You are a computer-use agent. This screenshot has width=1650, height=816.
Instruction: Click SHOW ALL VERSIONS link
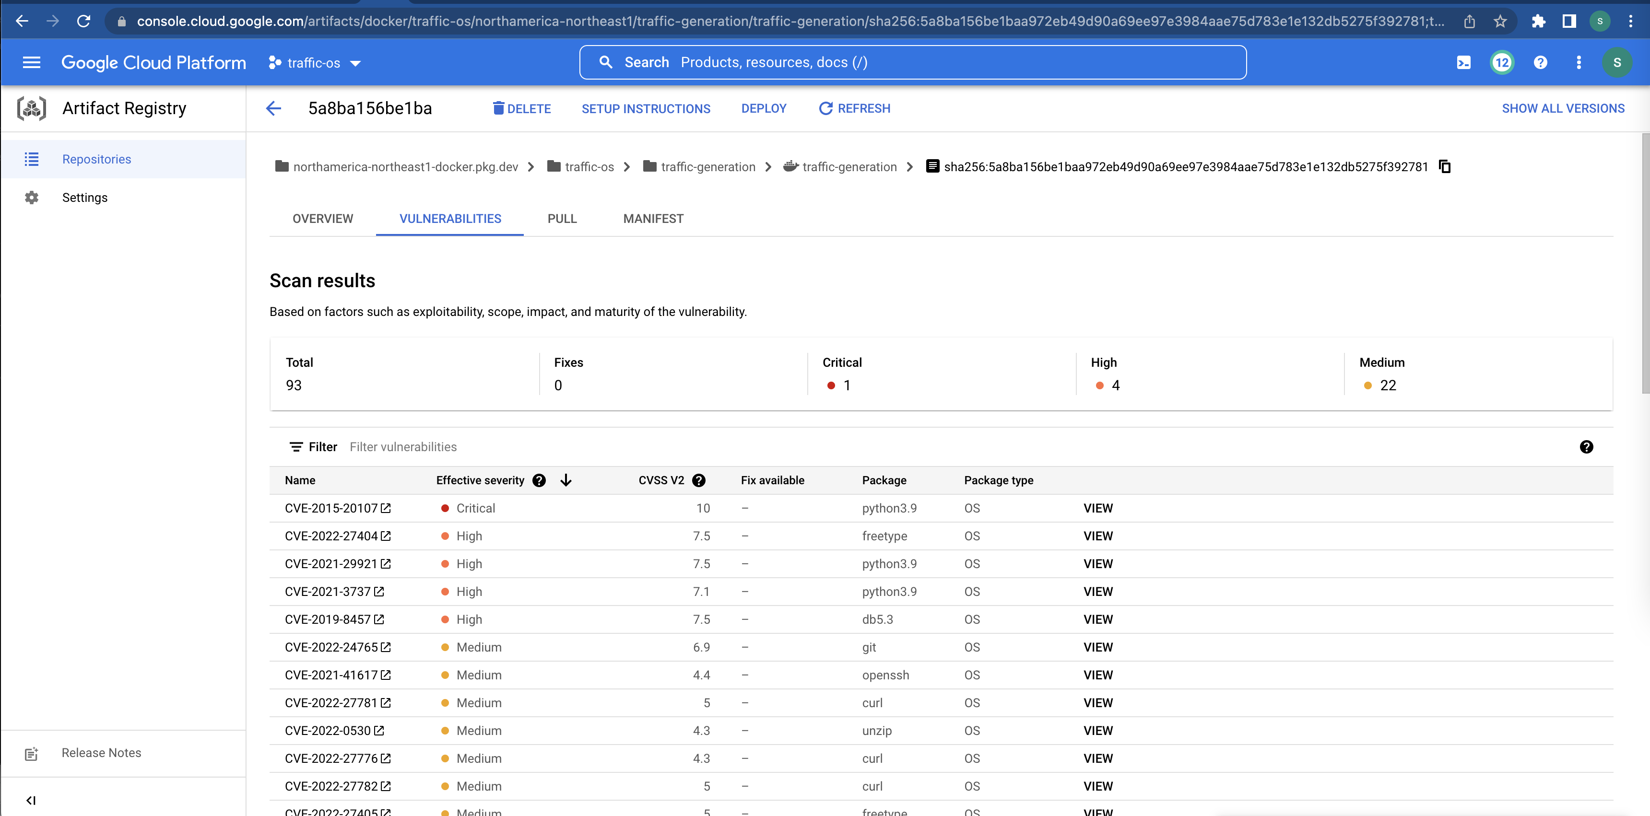pyautogui.click(x=1563, y=109)
